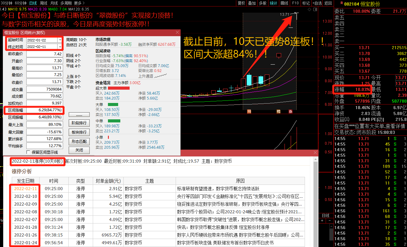The height and width of the screenshot is (247, 407).
Task: Open the 终止时间 date dropdown
Action: (x=60, y=47)
